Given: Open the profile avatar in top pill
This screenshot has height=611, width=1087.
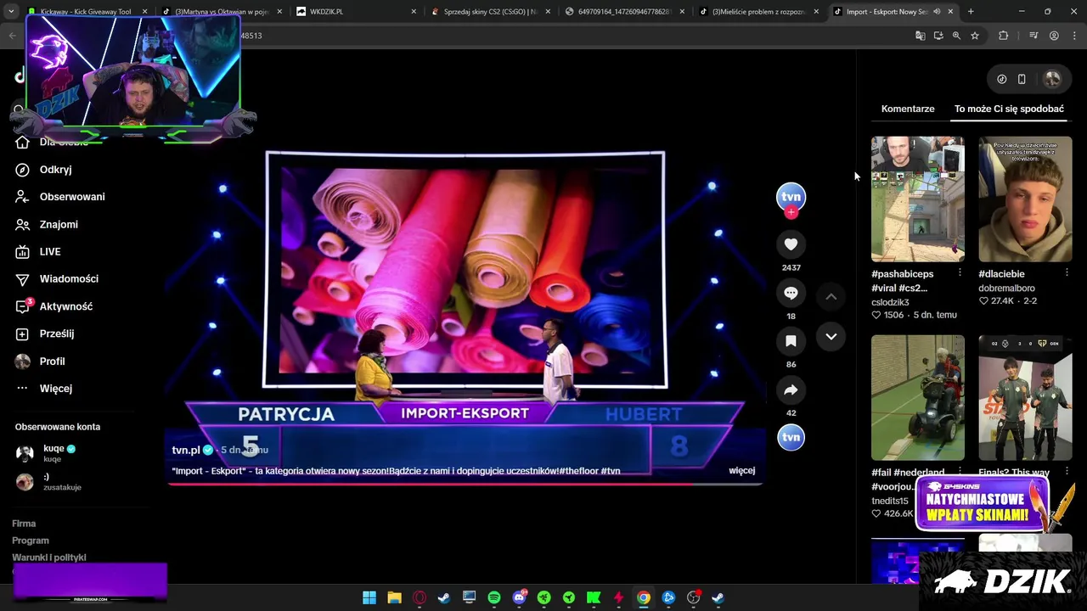Looking at the screenshot, I should click(1052, 79).
